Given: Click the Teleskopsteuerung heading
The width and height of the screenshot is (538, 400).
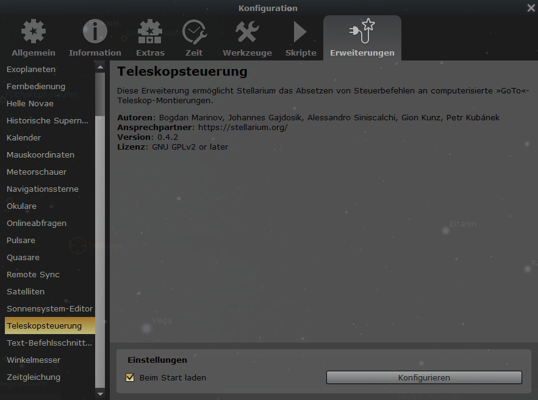Looking at the screenshot, I should [x=182, y=71].
